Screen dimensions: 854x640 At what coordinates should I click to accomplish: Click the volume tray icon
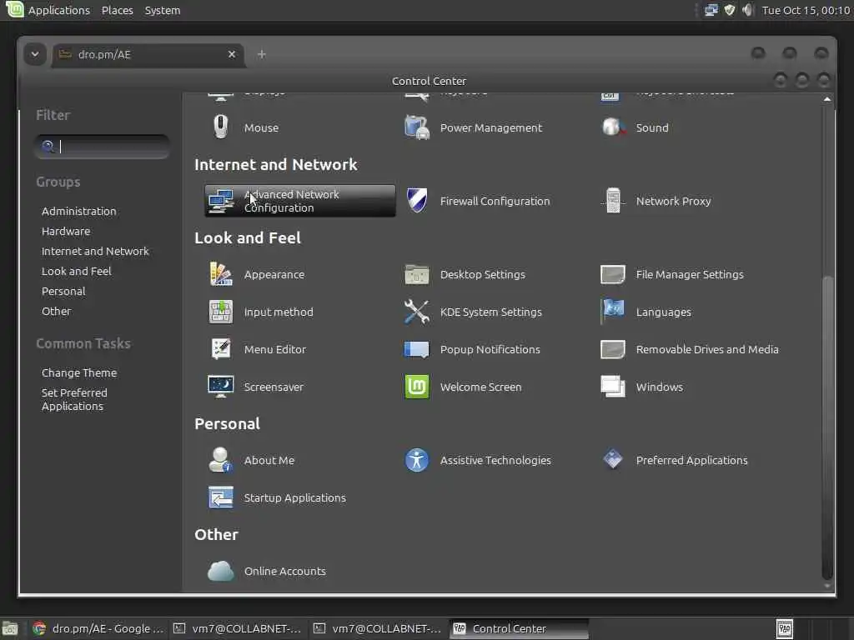748,10
